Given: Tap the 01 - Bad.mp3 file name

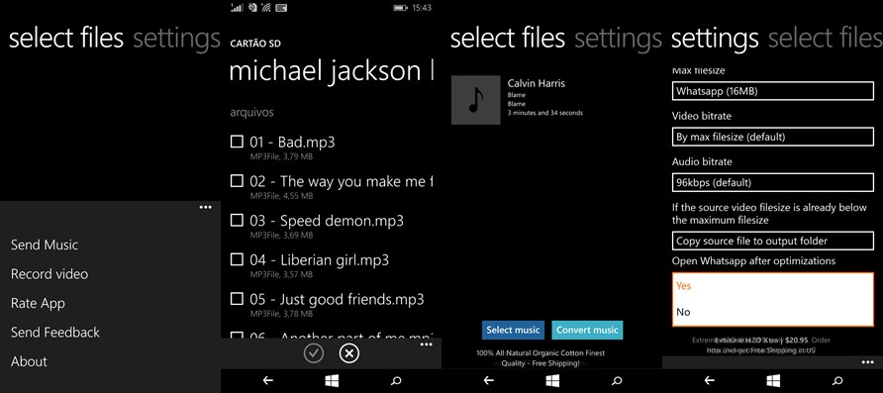Looking at the screenshot, I should (292, 142).
